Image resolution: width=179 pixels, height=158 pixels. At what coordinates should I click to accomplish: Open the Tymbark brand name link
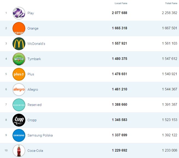coord(34,59)
